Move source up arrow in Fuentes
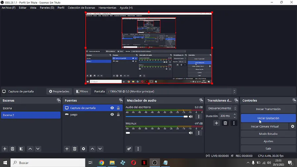This screenshot has width=297, height=167. click(x=92, y=149)
